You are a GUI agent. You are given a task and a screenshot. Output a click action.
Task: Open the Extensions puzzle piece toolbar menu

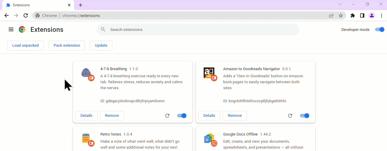coord(353,15)
